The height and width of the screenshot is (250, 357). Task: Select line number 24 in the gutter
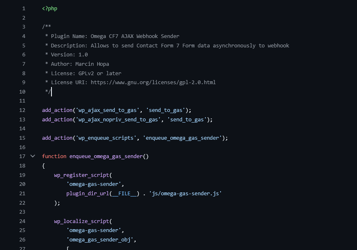(x=22, y=221)
